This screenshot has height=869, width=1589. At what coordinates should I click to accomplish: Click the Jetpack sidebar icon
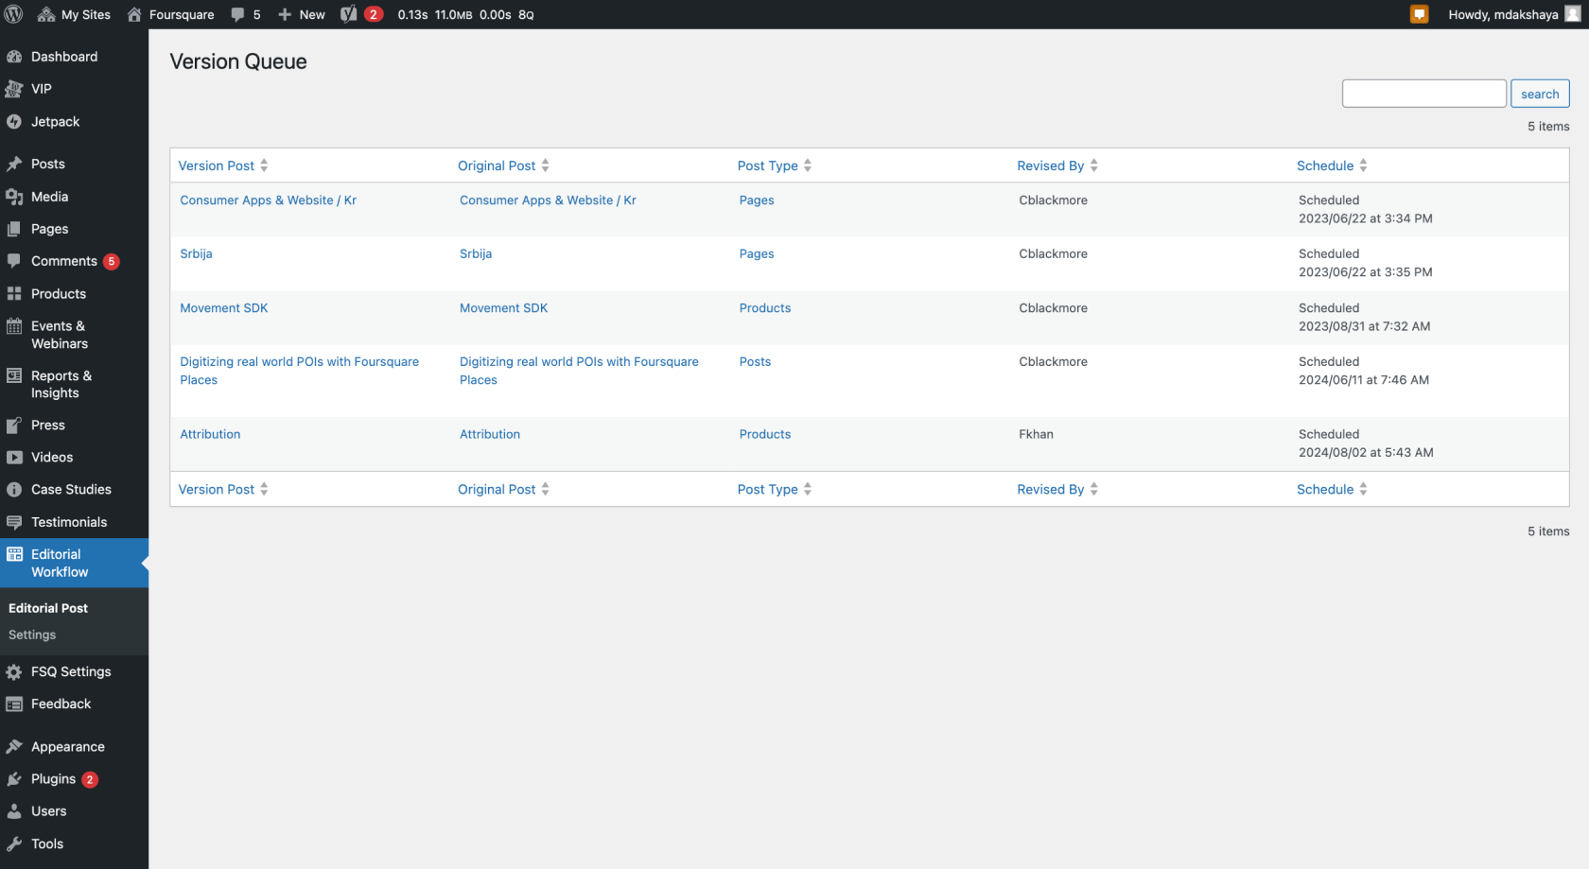pos(14,122)
